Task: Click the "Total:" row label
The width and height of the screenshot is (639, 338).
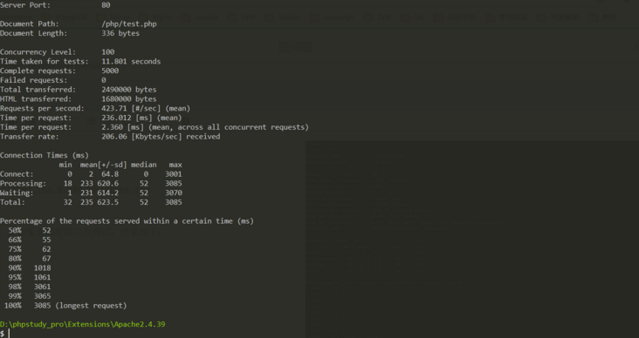Action: (x=12, y=202)
